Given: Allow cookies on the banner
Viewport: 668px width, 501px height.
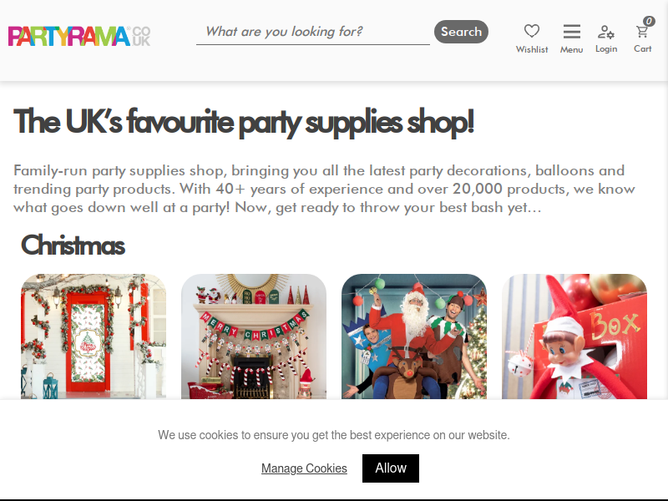Looking at the screenshot, I should (x=391, y=468).
